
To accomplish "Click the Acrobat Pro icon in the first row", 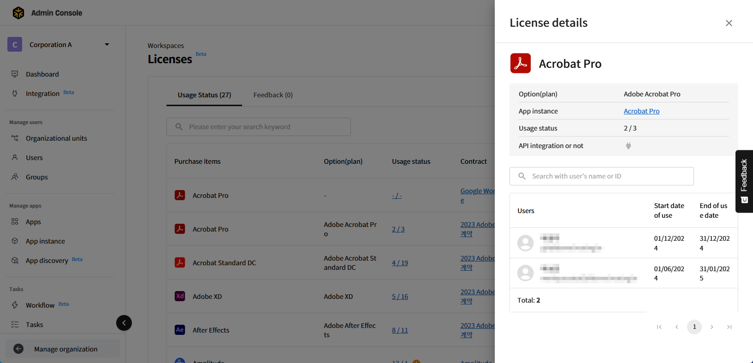I will (x=180, y=195).
